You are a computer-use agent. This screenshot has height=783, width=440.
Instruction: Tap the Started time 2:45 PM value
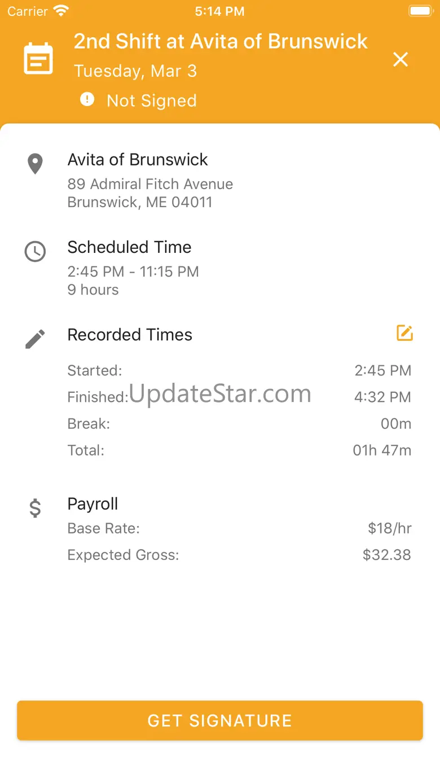click(382, 370)
